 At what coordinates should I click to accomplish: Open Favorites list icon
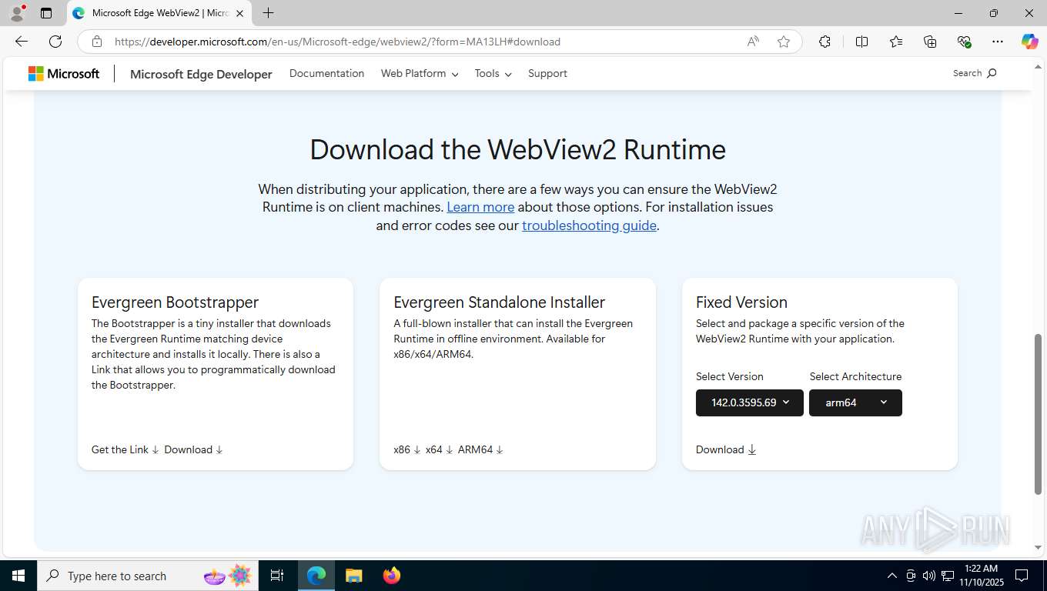(x=896, y=42)
